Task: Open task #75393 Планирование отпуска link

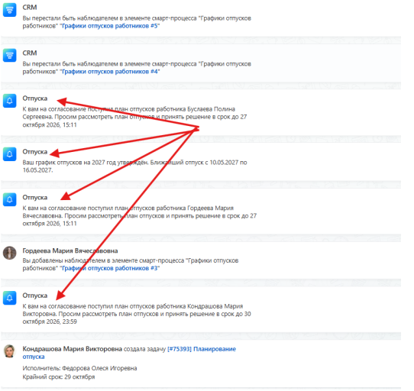Action: coord(129,353)
